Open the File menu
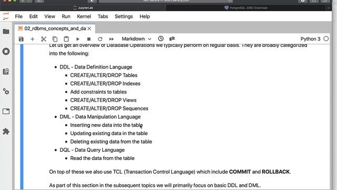337x190 pixels. tap(19, 16)
